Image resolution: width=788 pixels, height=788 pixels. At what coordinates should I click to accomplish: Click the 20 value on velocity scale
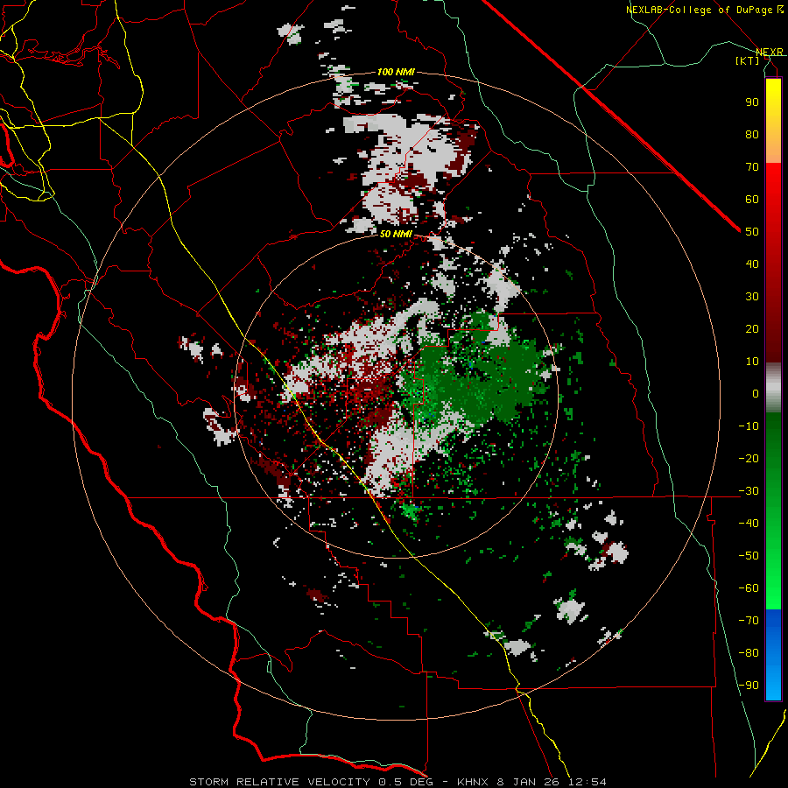pos(752,329)
